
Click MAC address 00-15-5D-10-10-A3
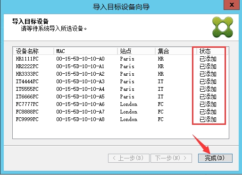(80, 81)
